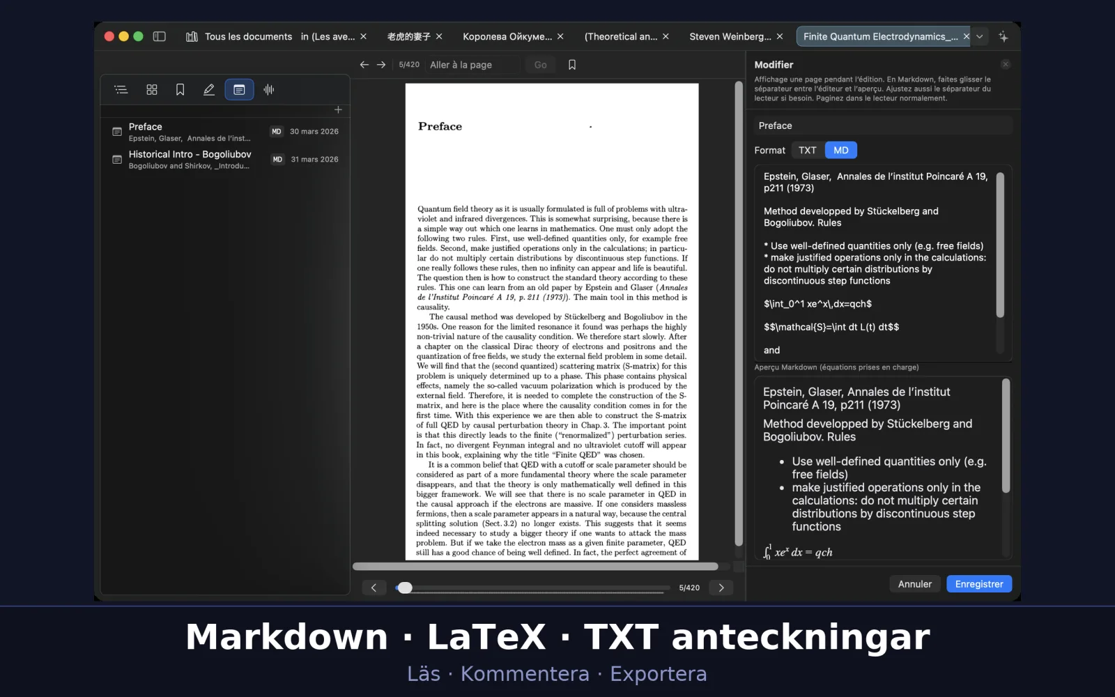
Task: Go to next page at bottom
Action: [x=721, y=588]
